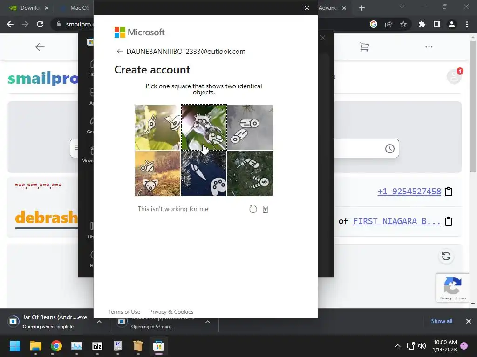The height and width of the screenshot is (357, 477).
Task: Open File Explorer from the taskbar
Action: (35, 346)
